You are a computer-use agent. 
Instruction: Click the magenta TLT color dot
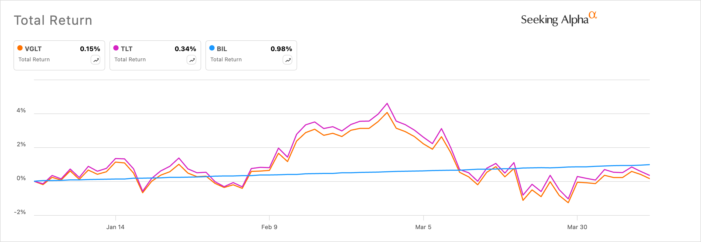point(116,48)
